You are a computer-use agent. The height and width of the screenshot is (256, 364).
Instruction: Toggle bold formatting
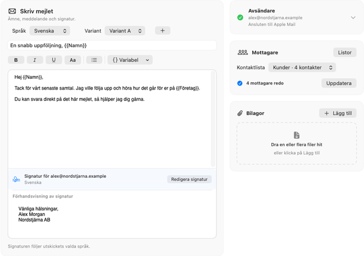pos(16,60)
